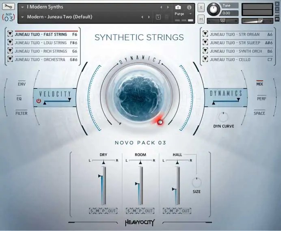Solo the ROOM channel
This screenshot has height=231, width=281.
tap(128, 211)
